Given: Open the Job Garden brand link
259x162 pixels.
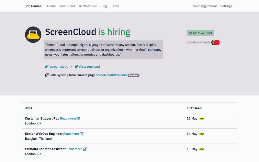Looking at the screenshot, I should (x=33, y=6).
